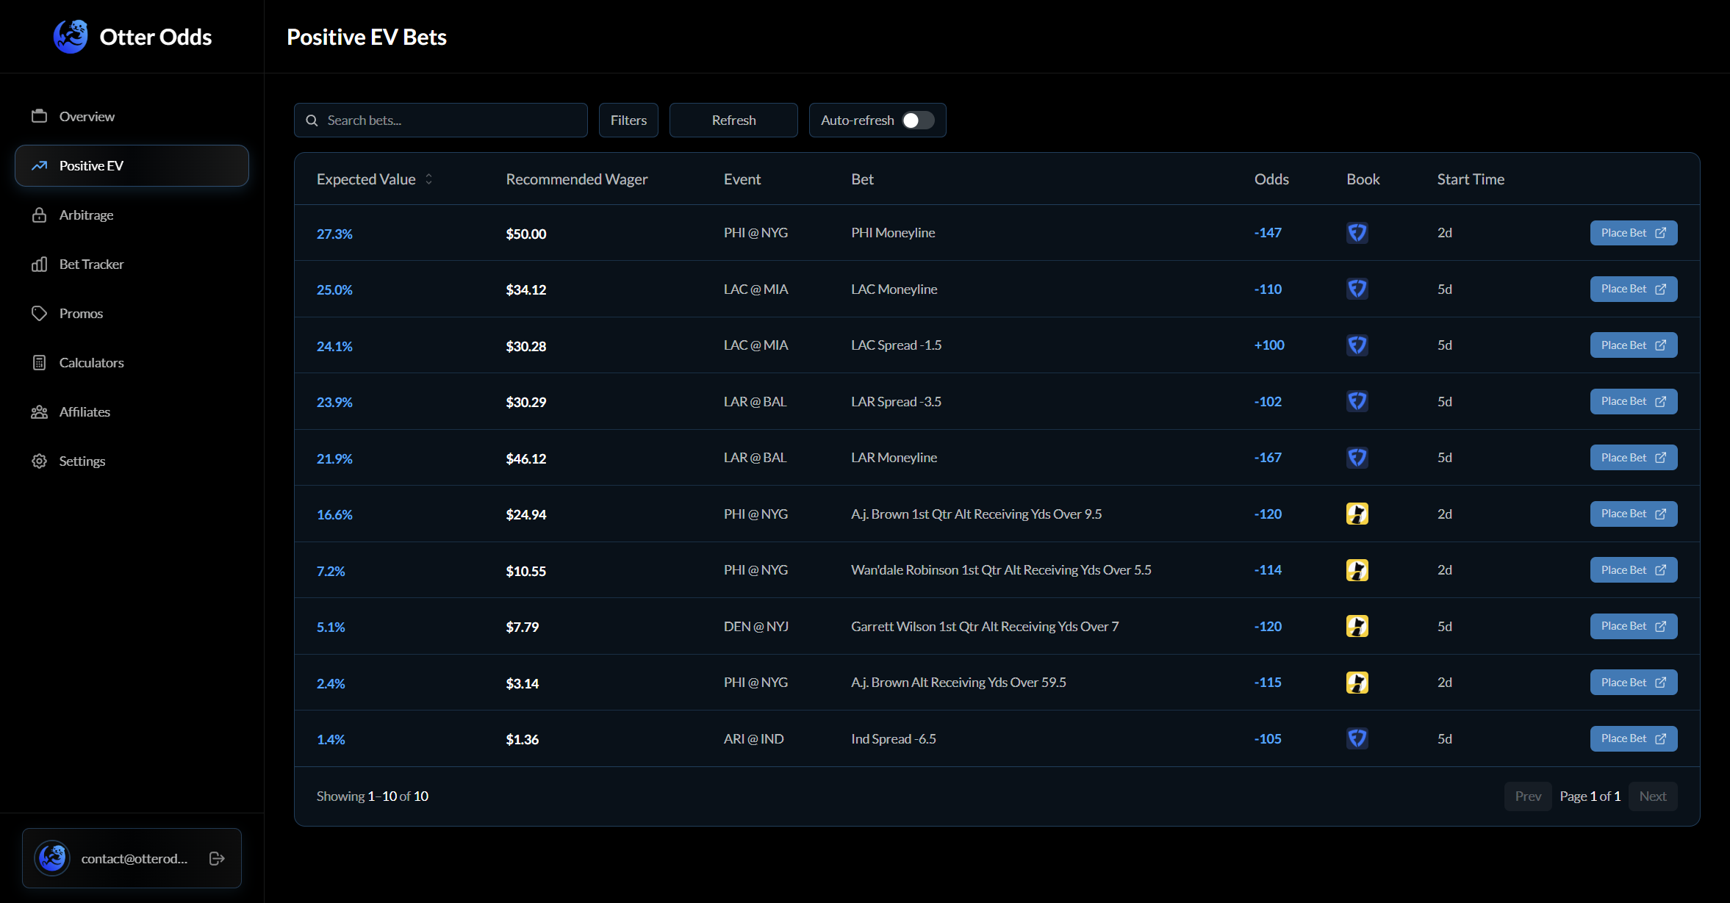
Task: Type in the Search bets field
Action: 441,120
